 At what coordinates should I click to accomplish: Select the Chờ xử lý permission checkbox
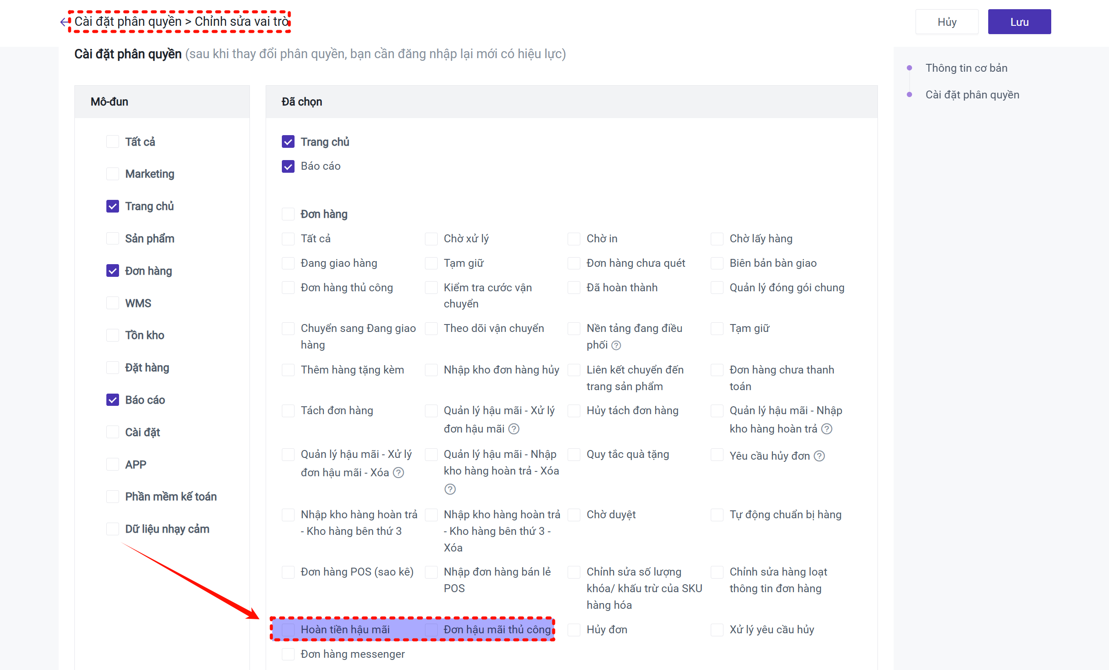tap(431, 239)
